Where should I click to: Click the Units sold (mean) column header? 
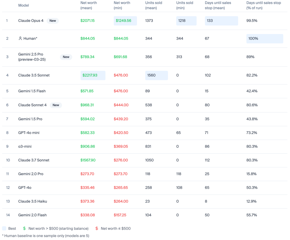[x=154, y=5]
